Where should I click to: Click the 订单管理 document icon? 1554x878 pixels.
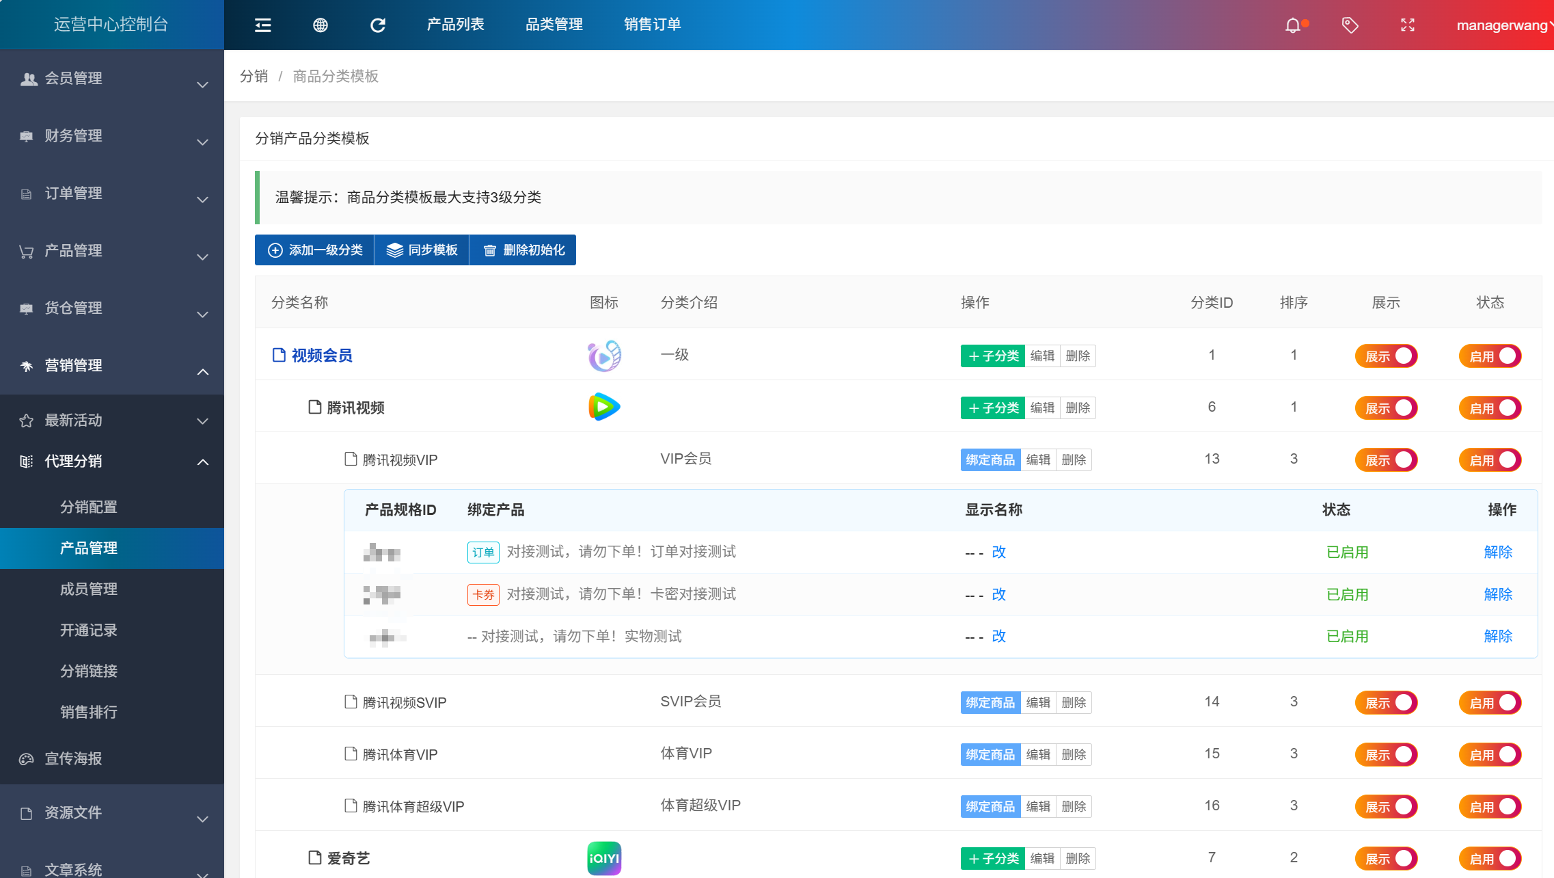[x=27, y=194]
